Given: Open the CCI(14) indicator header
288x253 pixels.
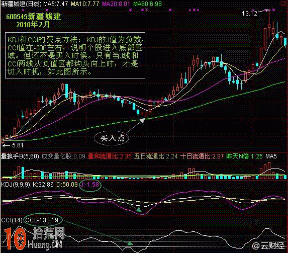Looking at the screenshot, I should coord(12,220).
